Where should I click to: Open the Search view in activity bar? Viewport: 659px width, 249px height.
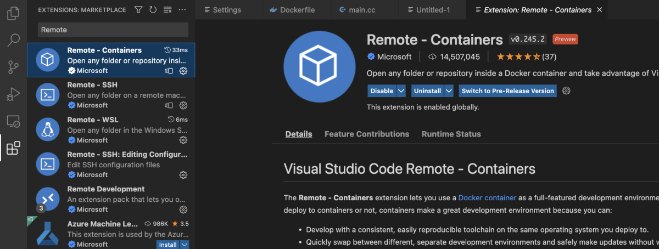click(x=13, y=40)
